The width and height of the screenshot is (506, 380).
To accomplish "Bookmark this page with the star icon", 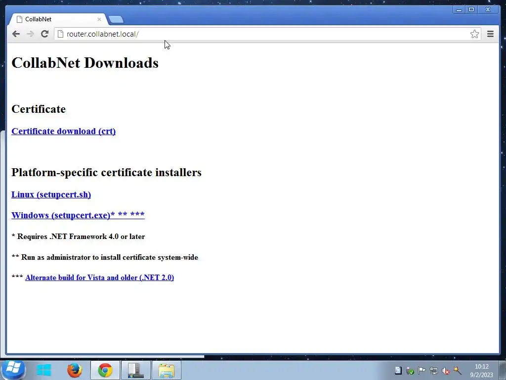I will 474,34.
